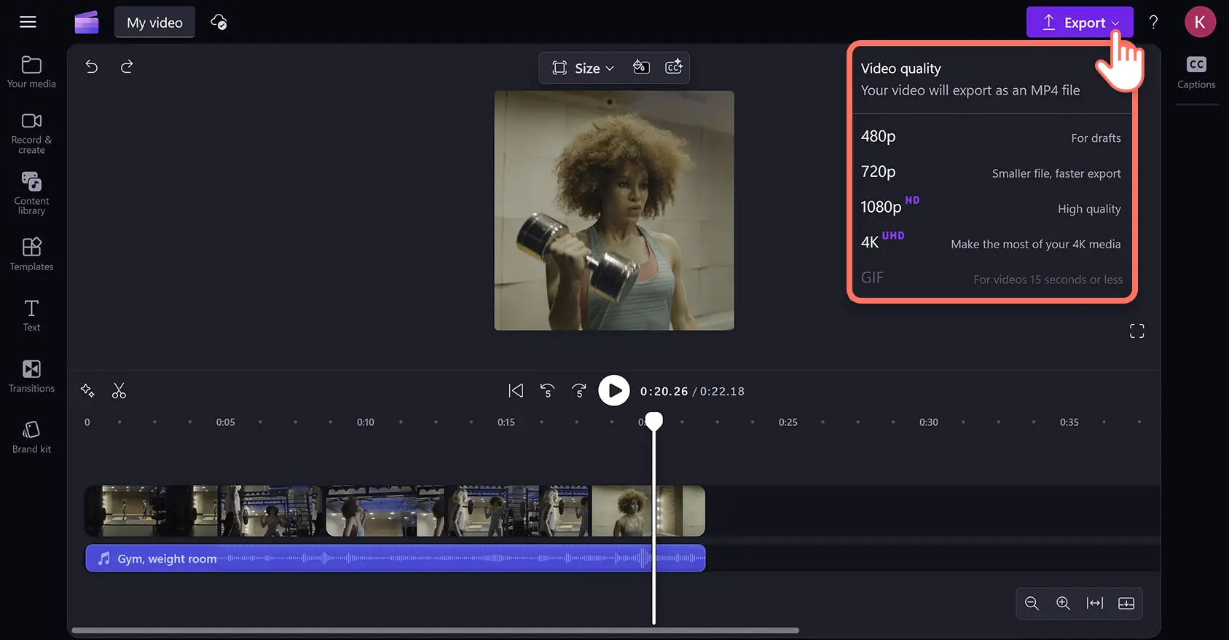
Task: Open Text panel
Action: (31, 315)
